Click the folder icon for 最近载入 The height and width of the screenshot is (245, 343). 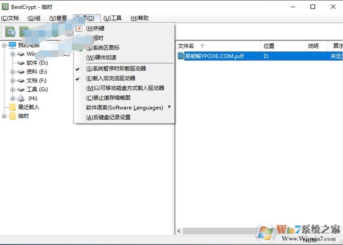click(x=12, y=107)
